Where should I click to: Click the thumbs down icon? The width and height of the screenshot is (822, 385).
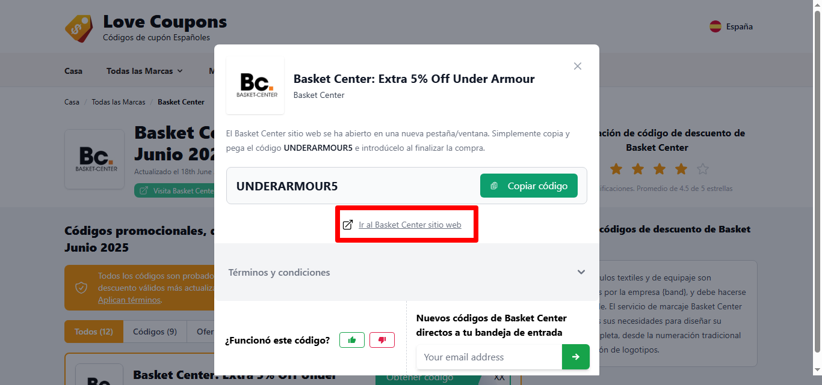(x=382, y=340)
